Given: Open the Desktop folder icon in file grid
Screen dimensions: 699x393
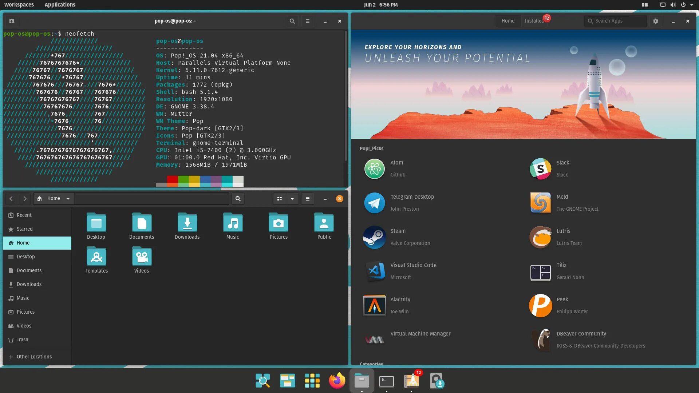Looking at the screenshot, I should coord(96,222).
